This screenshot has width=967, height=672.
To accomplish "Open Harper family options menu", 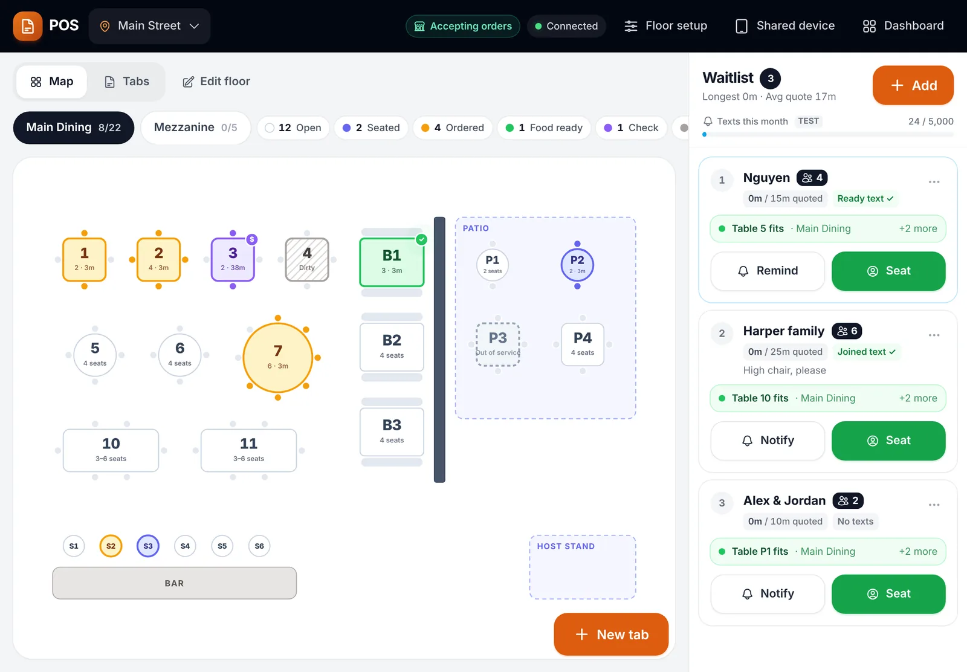I will [934, 335].
